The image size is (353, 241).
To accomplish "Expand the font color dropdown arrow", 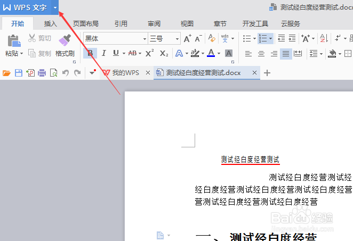I will pyautogui.click(x=219, y=53).
